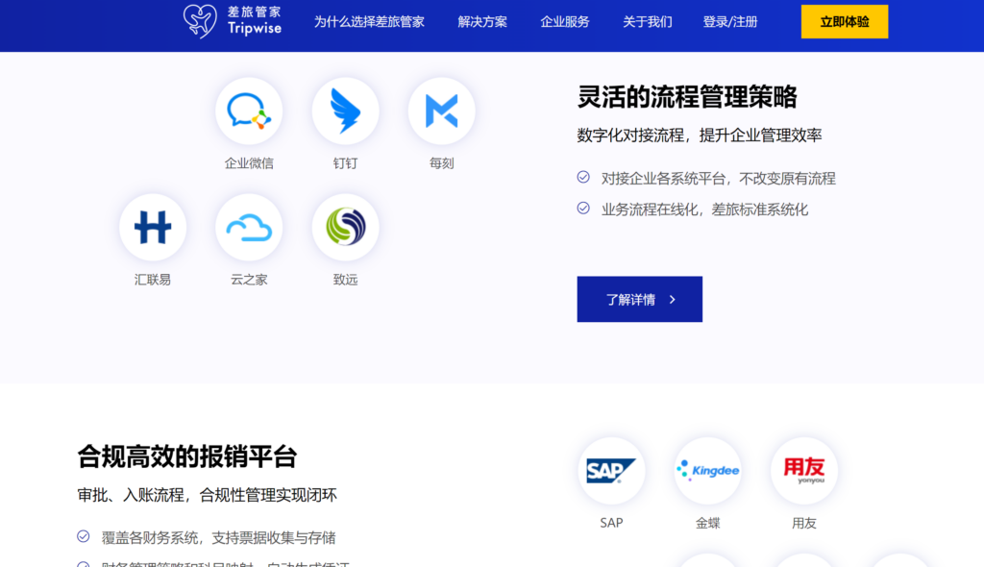This screenshot has width=984, height=567.
Task: Open 为什么选择差旅管家 menu
Action: click(x=369, y=22)
